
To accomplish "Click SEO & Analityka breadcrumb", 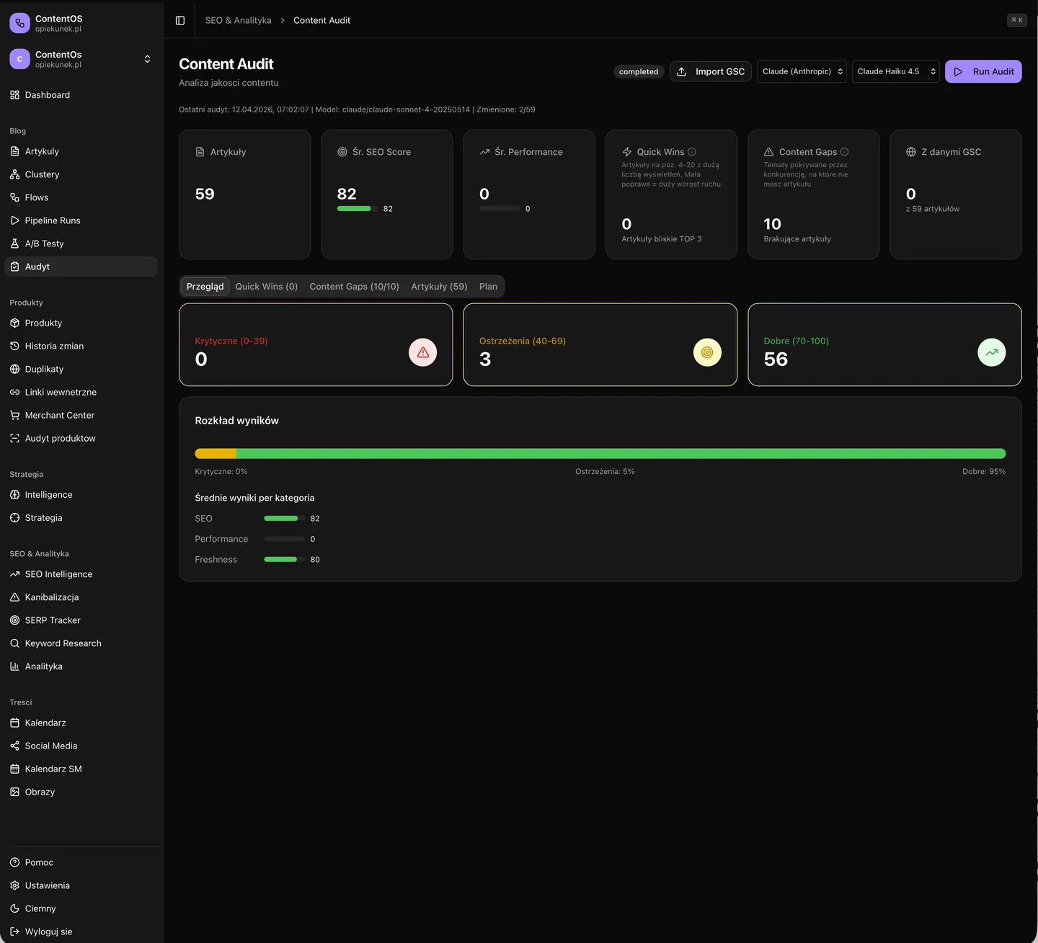I will (238, 20).
